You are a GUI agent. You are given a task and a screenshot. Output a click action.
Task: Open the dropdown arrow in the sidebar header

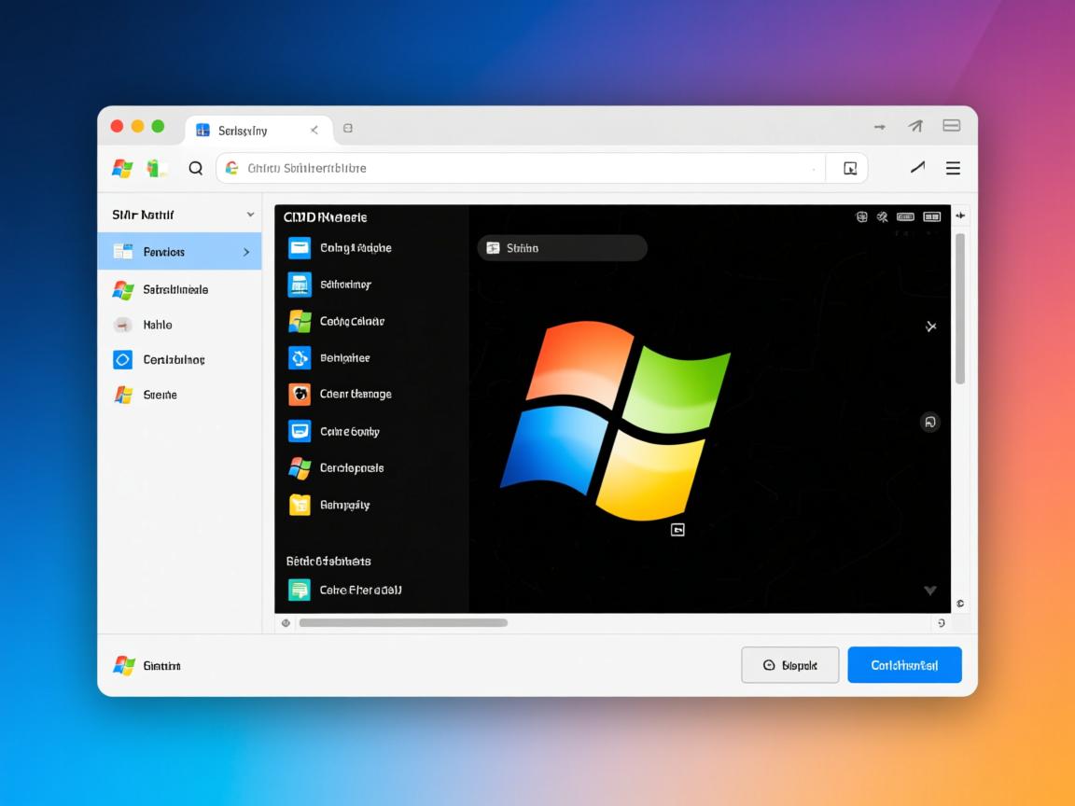coord(250,215)
